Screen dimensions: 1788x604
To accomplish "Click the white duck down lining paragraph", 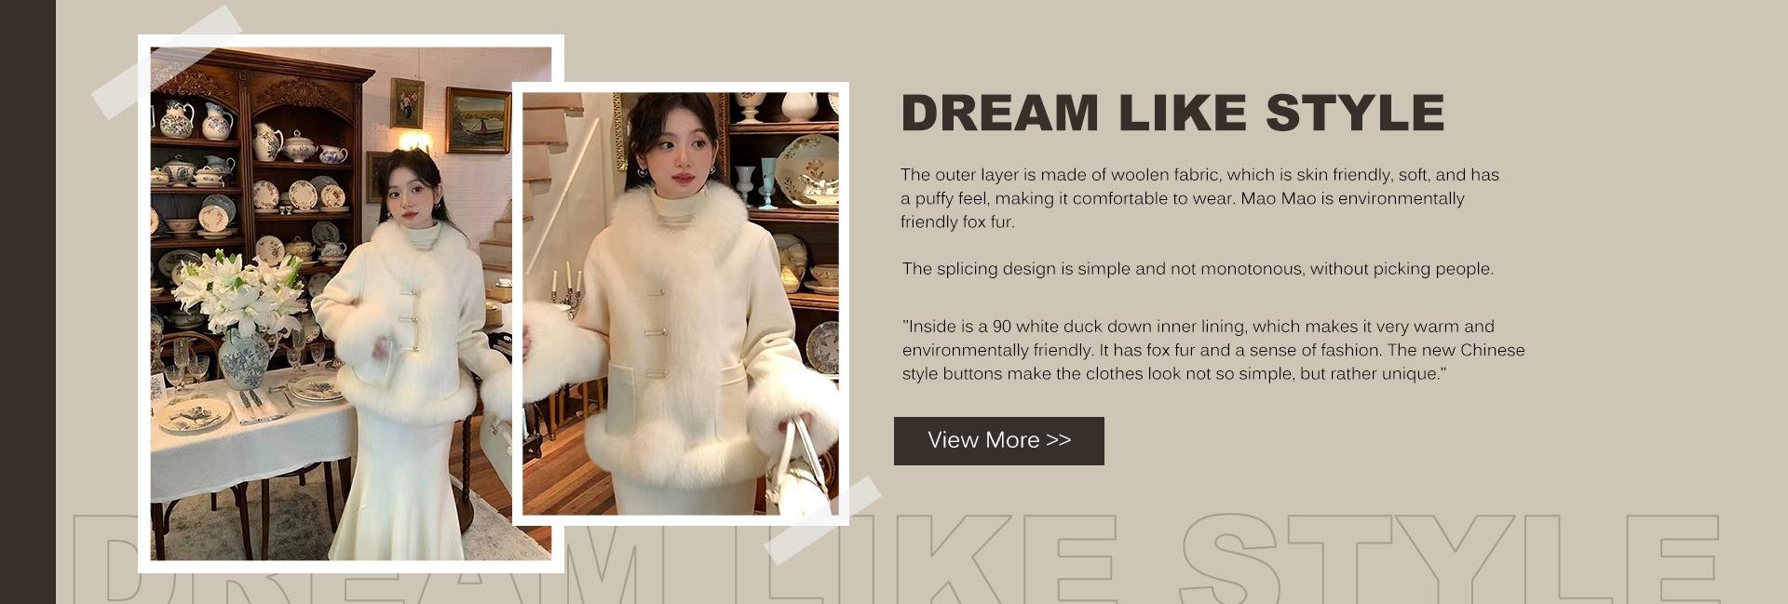I will pos(1213,350).
